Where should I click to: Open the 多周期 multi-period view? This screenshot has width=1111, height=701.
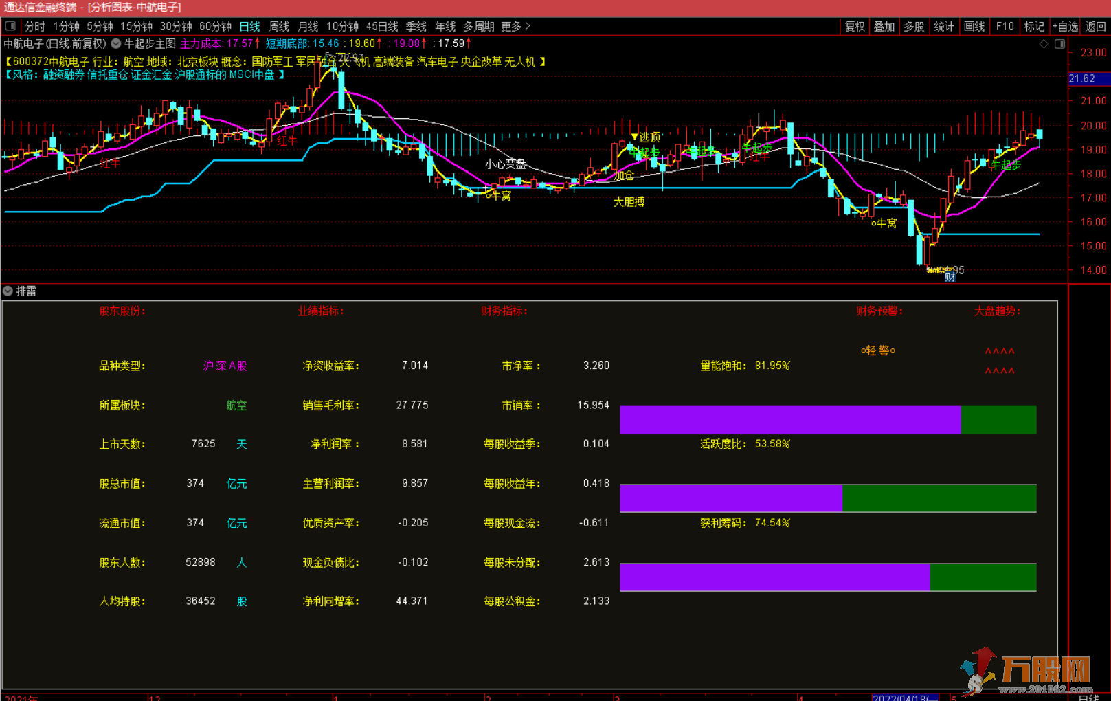point(479,26)
